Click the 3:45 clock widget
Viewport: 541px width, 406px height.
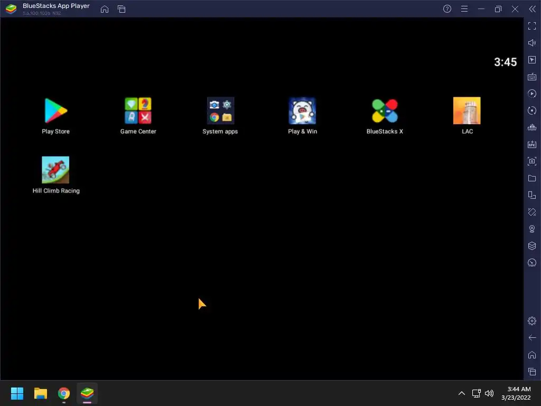click(505, 62)
